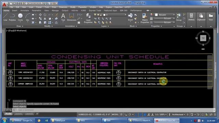Screen dimensions: 219x123
Task: Open the Annotate ribbon tab
Action: tap(25, 11)
